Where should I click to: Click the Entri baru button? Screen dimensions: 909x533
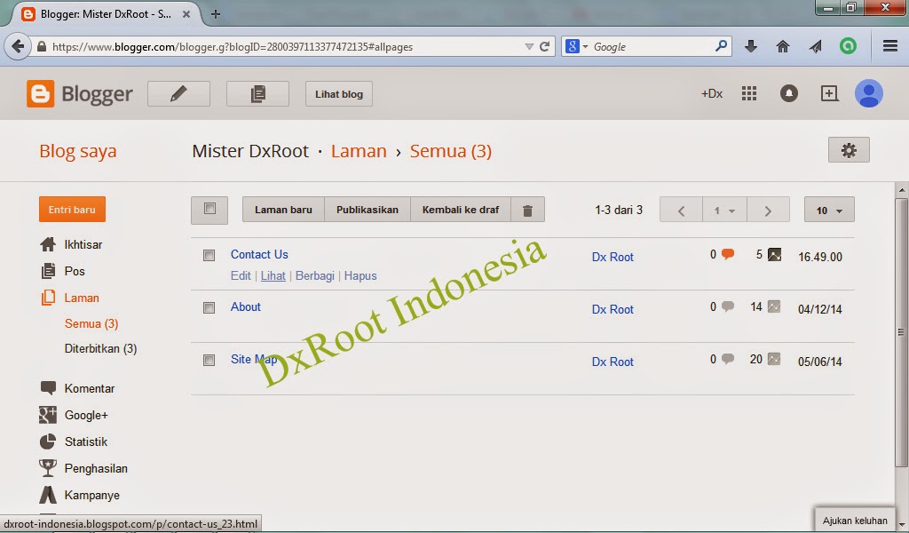point(72,210)
